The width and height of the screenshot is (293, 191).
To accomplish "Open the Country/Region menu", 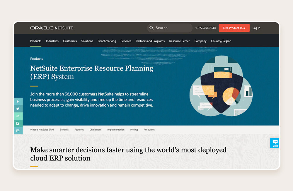I will (x=221, y=41).
